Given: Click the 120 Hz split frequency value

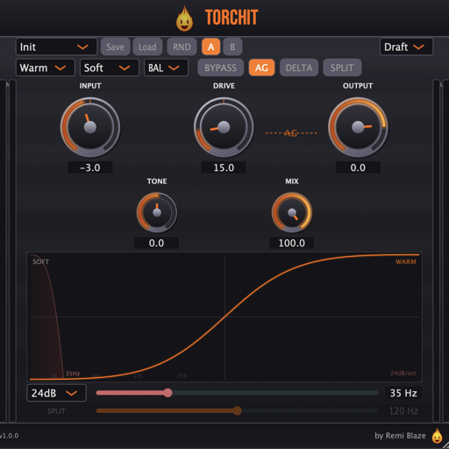Looking at the screenshot, I should coord(403,411).
